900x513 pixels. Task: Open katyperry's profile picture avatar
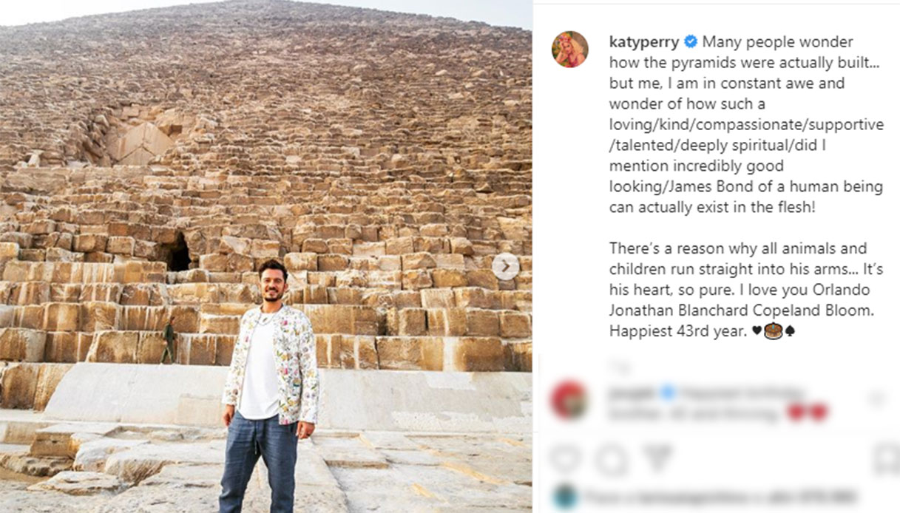[x=569, y=50]
